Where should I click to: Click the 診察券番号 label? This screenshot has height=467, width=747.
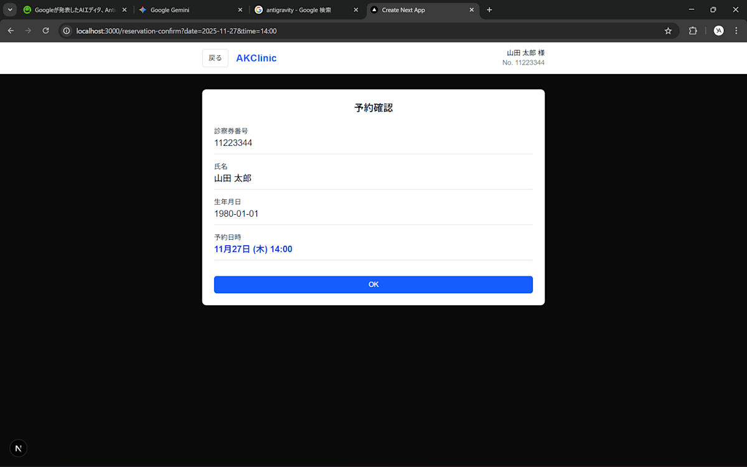pyautogui.click(x=231, y=131)
